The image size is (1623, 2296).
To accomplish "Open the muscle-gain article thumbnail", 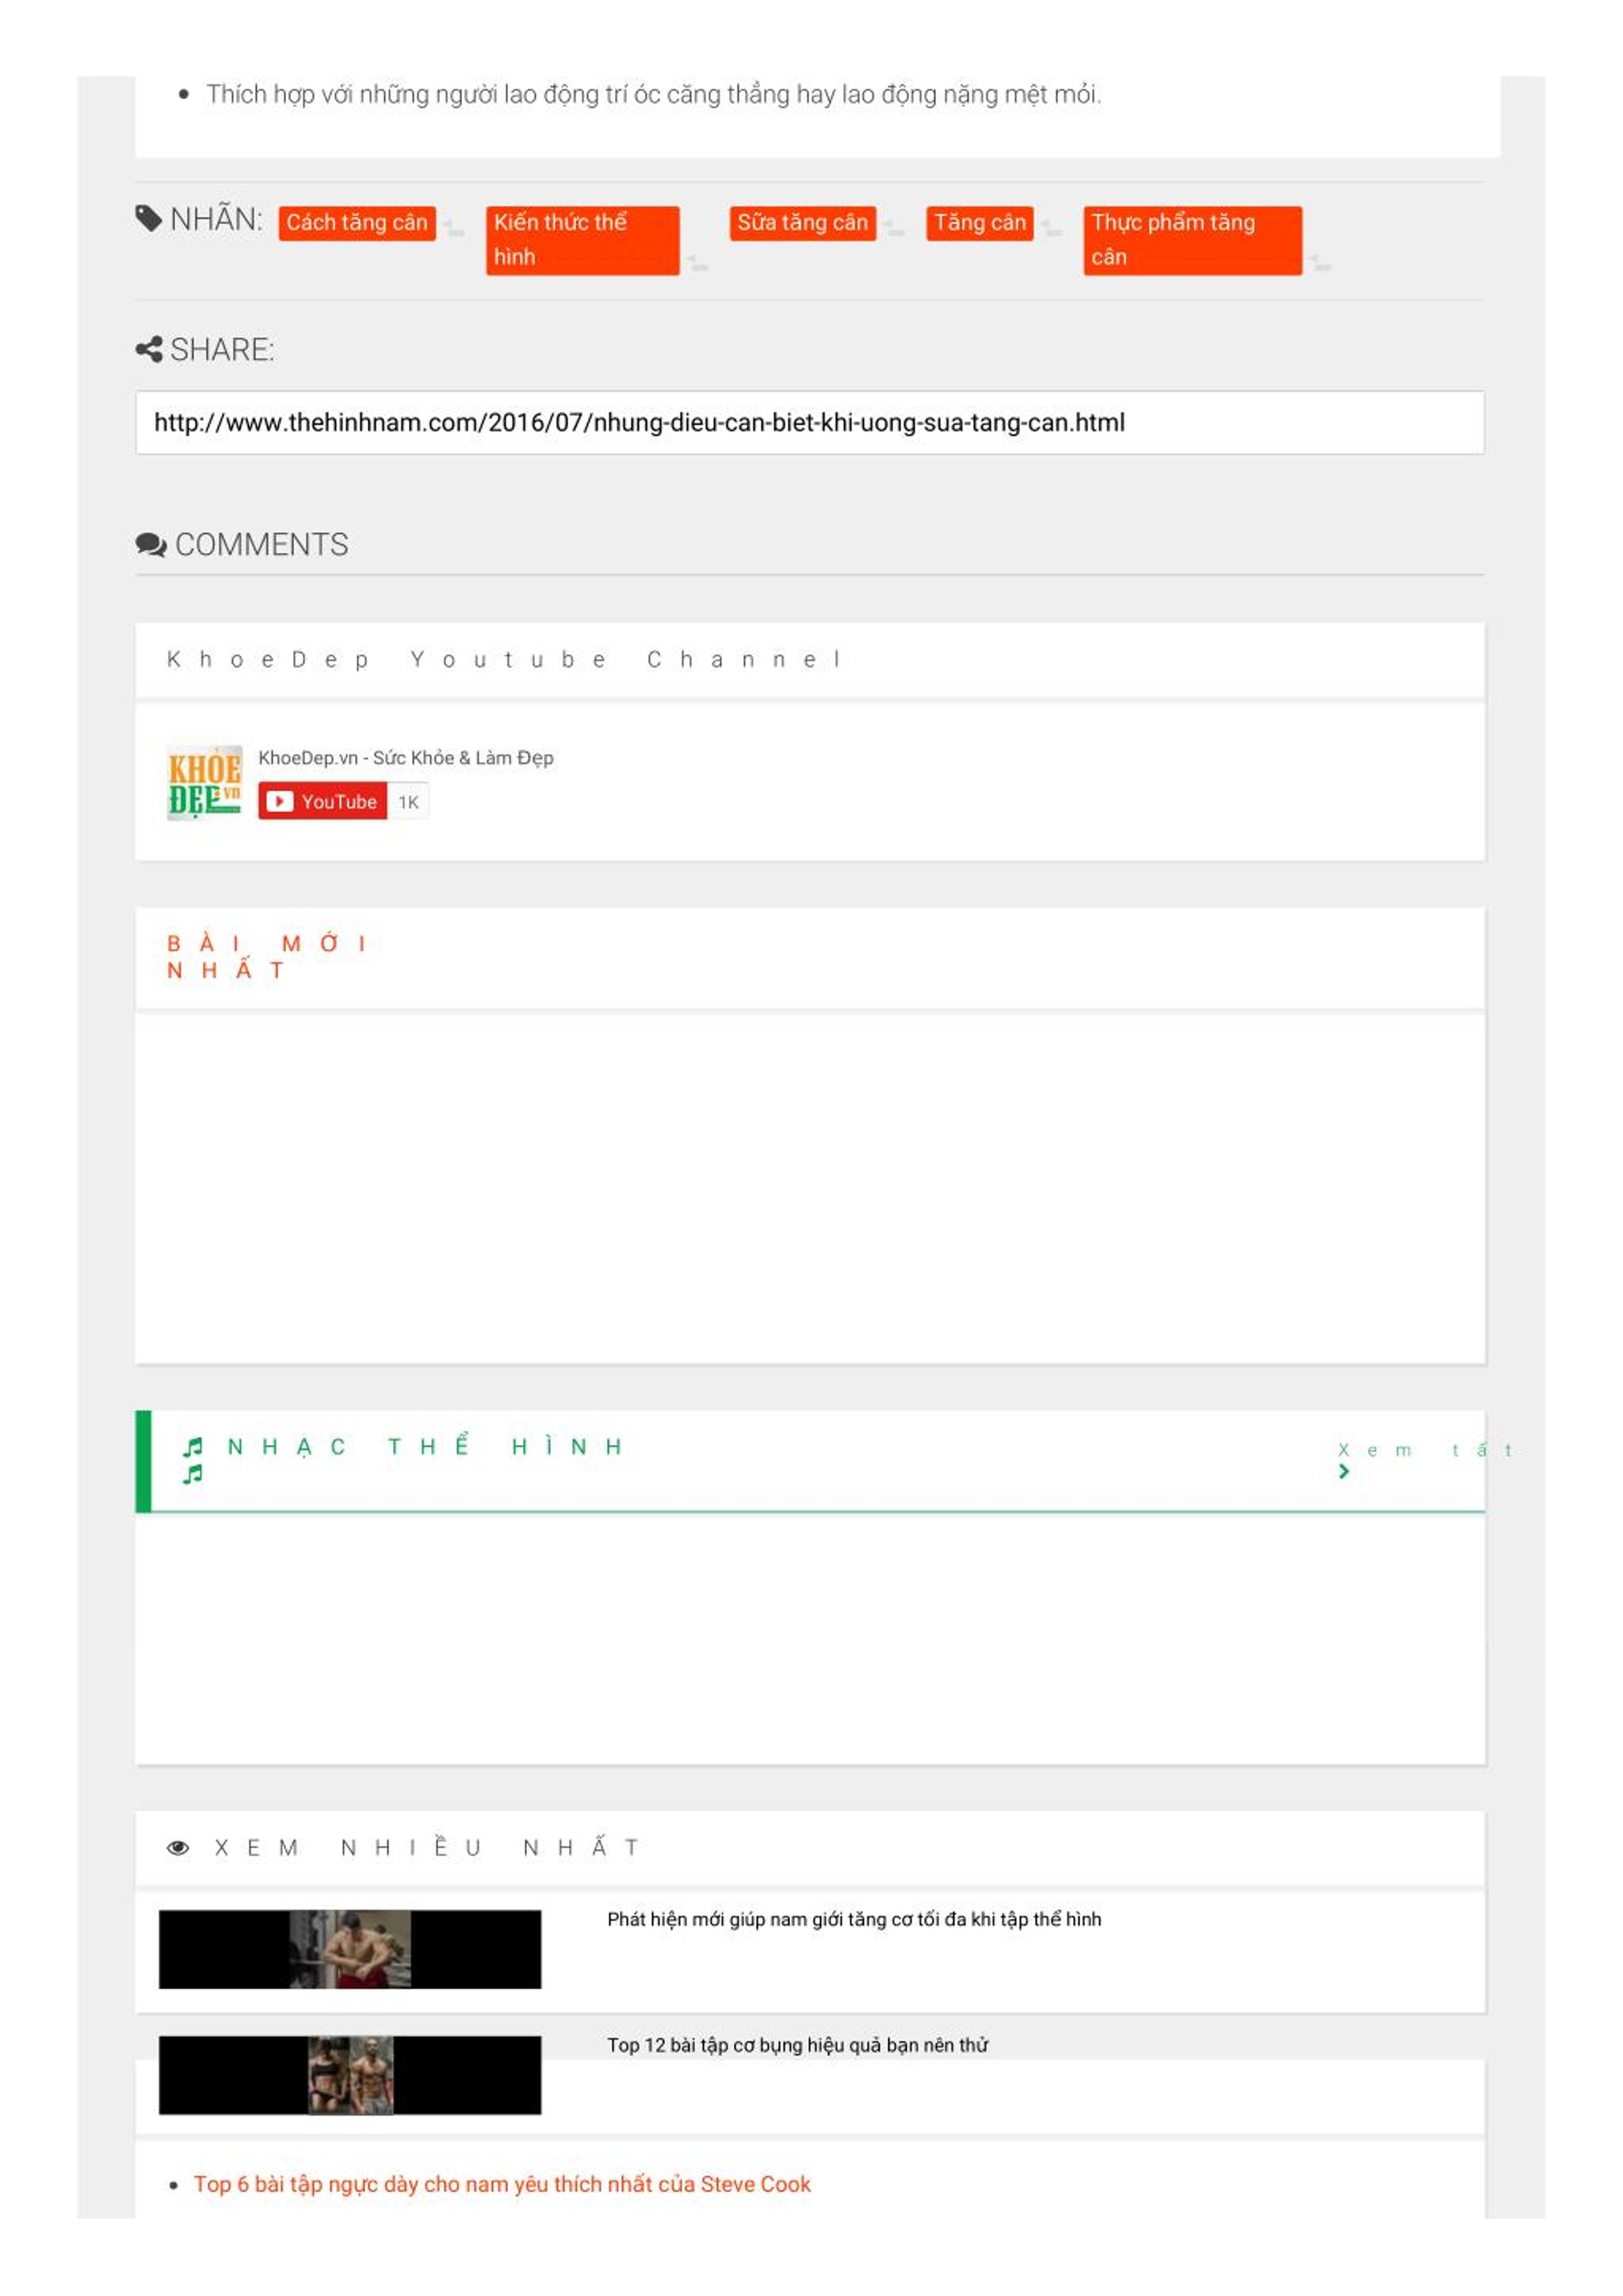I will tap(350, 1948).
